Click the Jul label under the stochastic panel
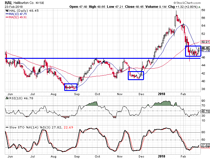This screenshot has height=159, width=210. [32, 157]
